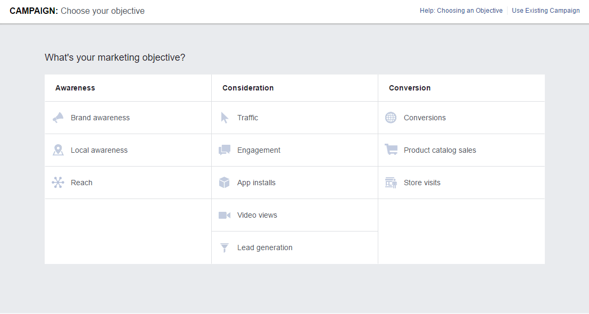The image size is (589, 314).
Task: Pick the Engagement objective text label
Action: [x=259, y=150]
